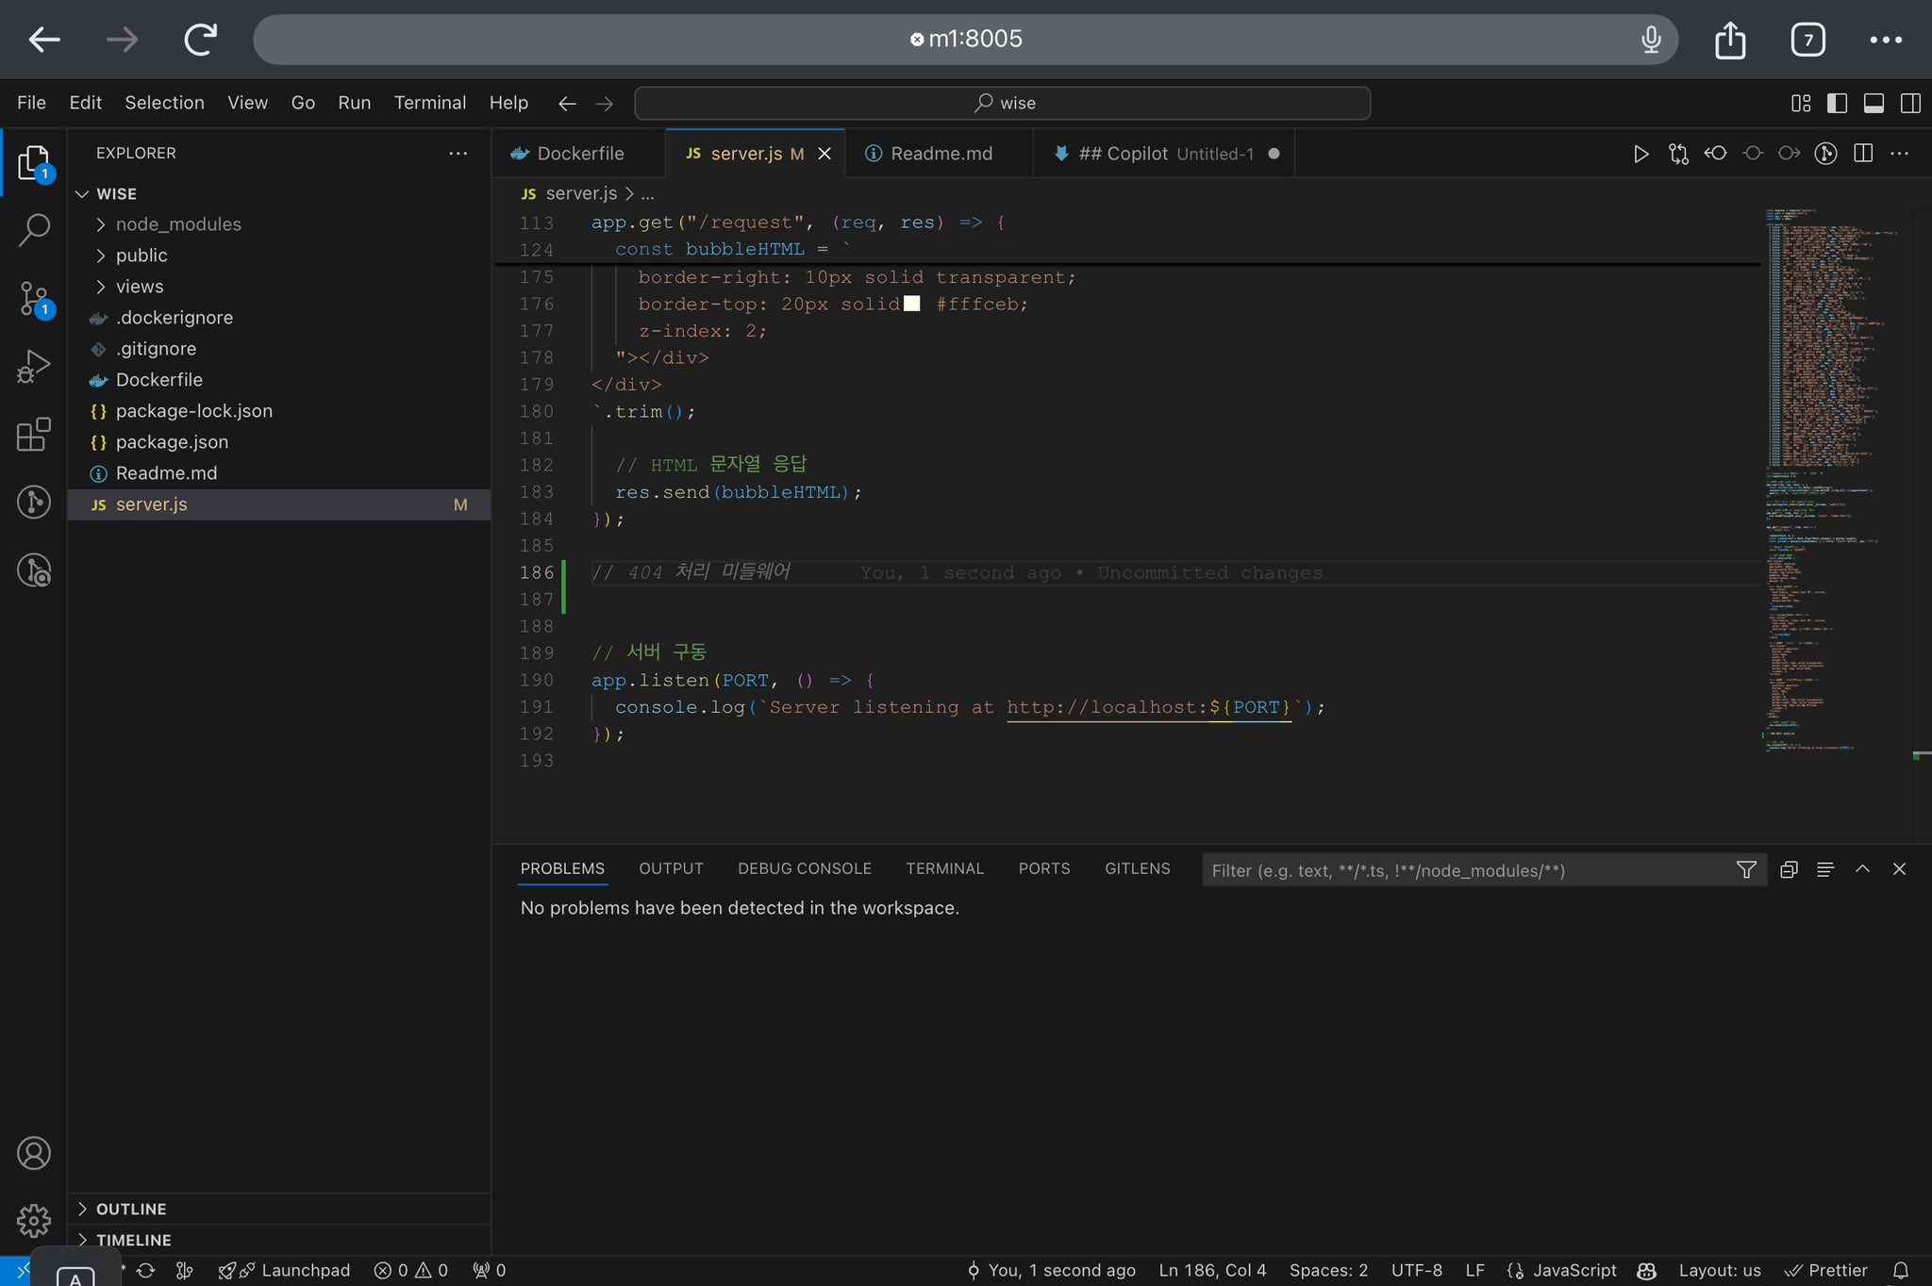Click the microphone icon in address bar
The width and height of the screenshot is (1932, 1286).
click(1651, 39)
